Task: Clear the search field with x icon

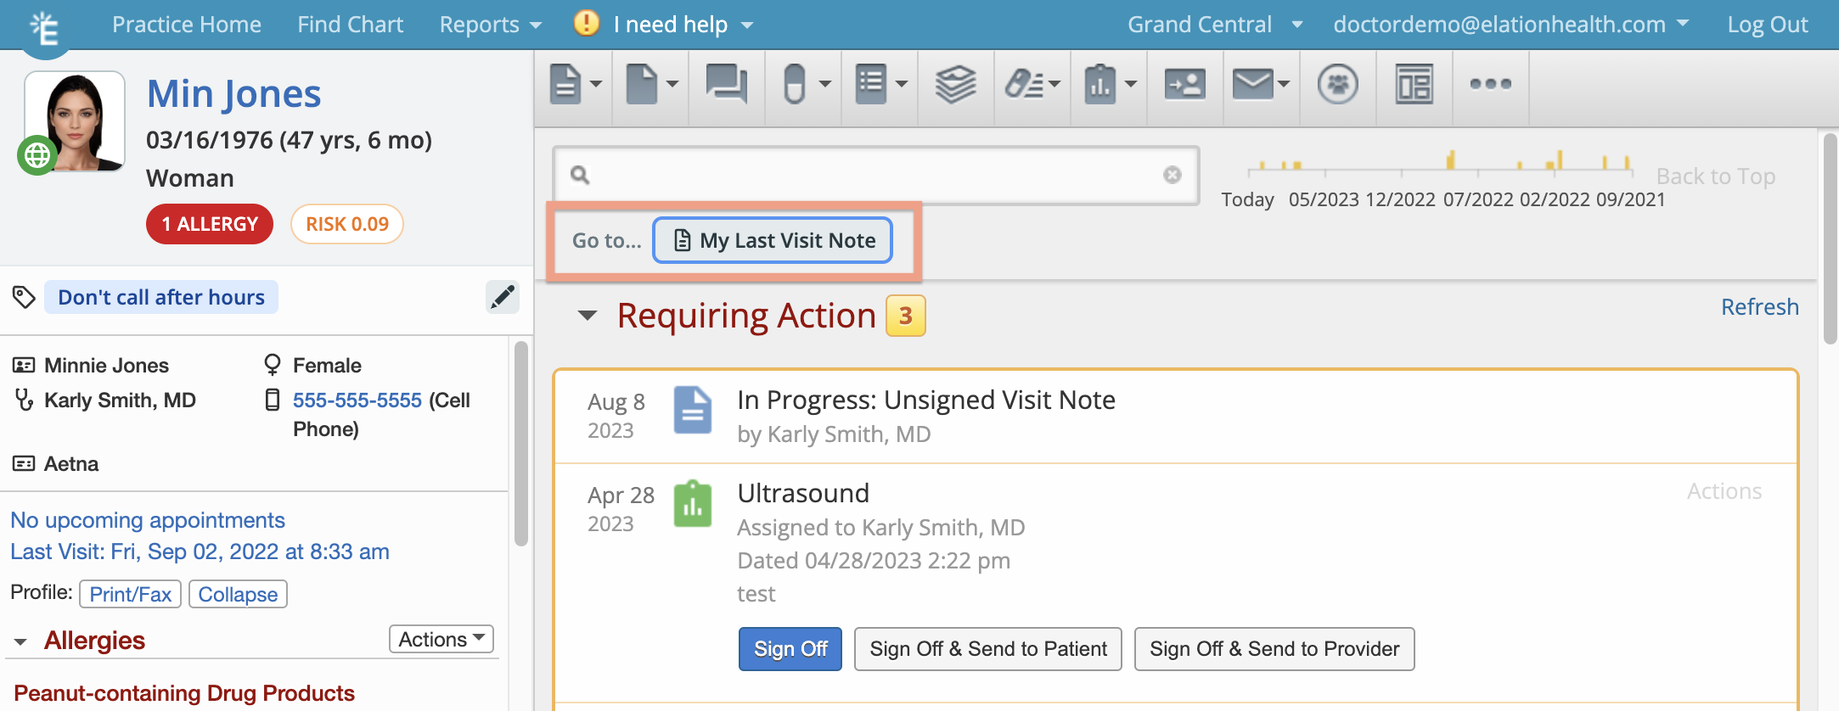Action: tap(1173, 175)
